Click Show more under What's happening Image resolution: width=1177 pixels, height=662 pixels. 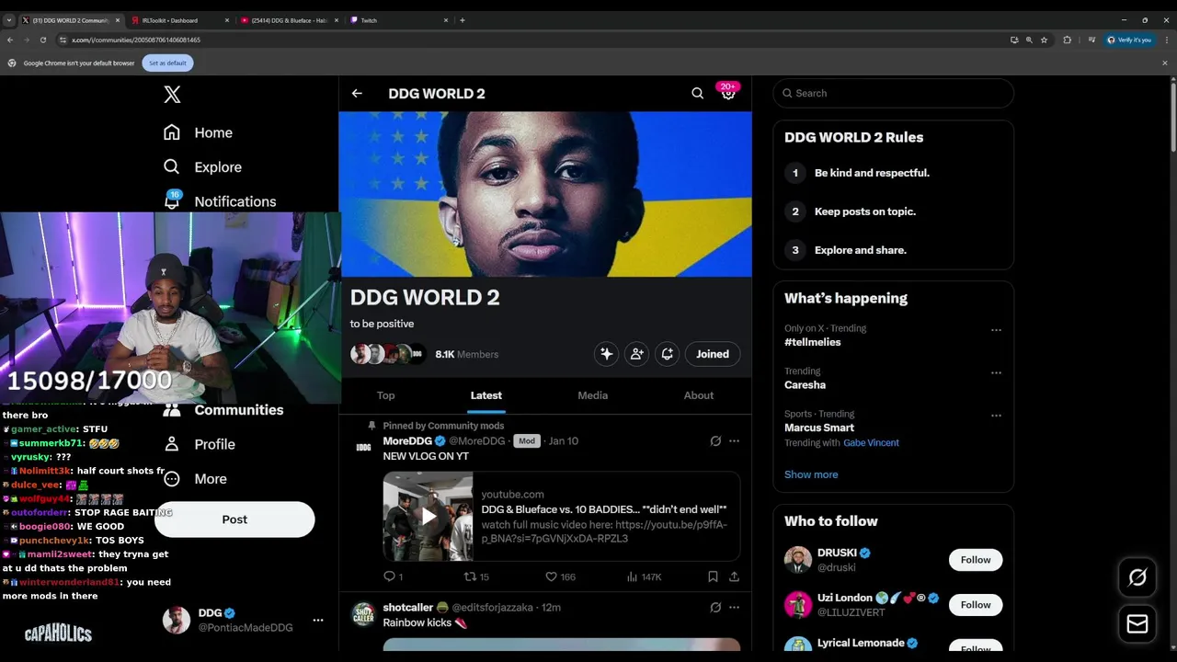coord(811,474)
